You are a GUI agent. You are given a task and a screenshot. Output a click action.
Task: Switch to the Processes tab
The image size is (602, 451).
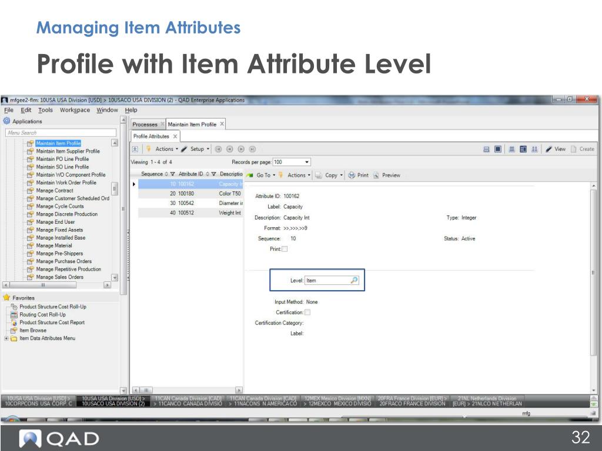click(x=145, y=124)
